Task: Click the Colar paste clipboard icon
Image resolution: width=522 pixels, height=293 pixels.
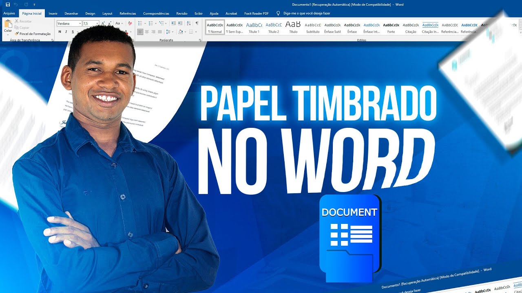Action: tap(8, 24)
